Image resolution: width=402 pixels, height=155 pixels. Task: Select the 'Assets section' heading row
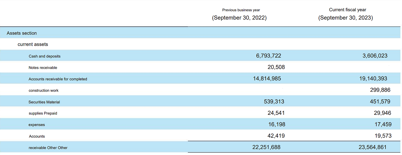[x=200, y=33]
